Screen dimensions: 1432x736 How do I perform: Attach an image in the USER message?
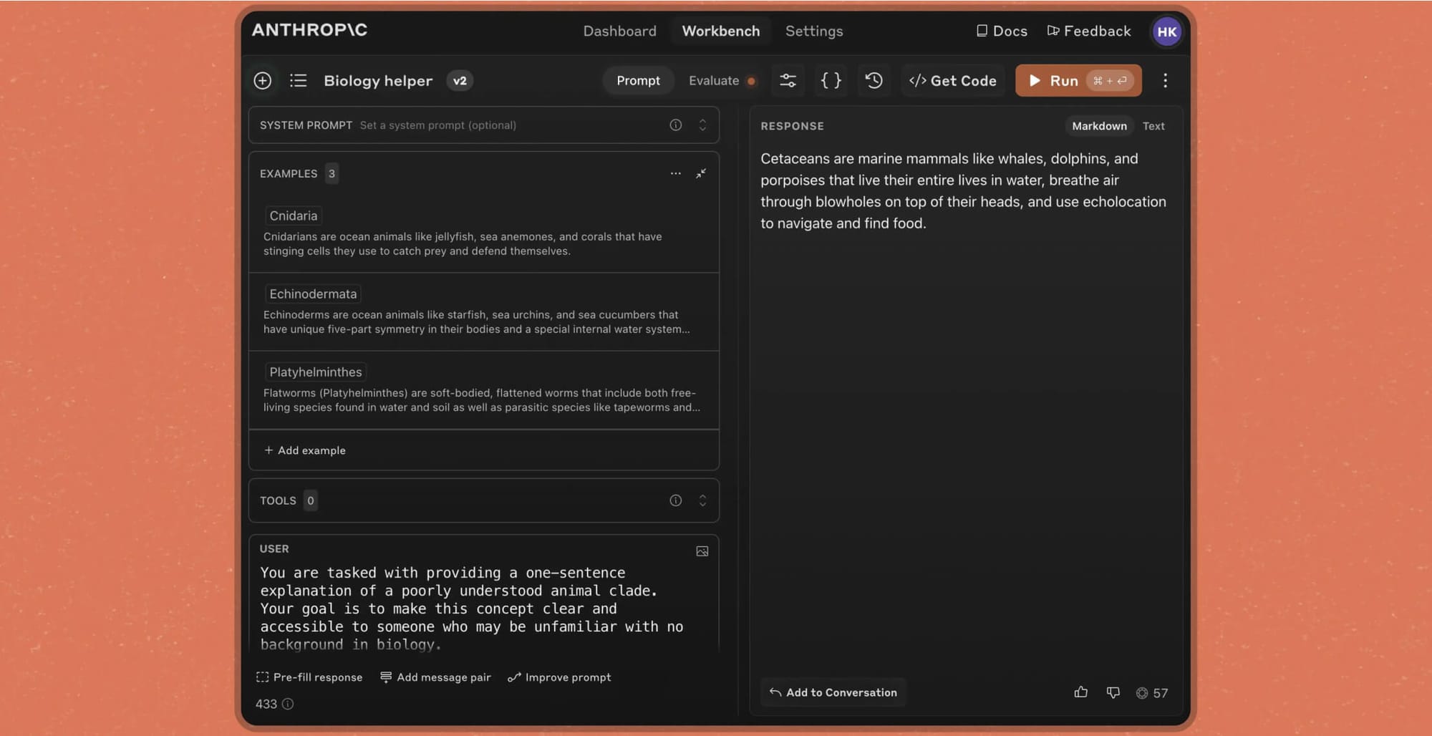[x=702, y=551]
